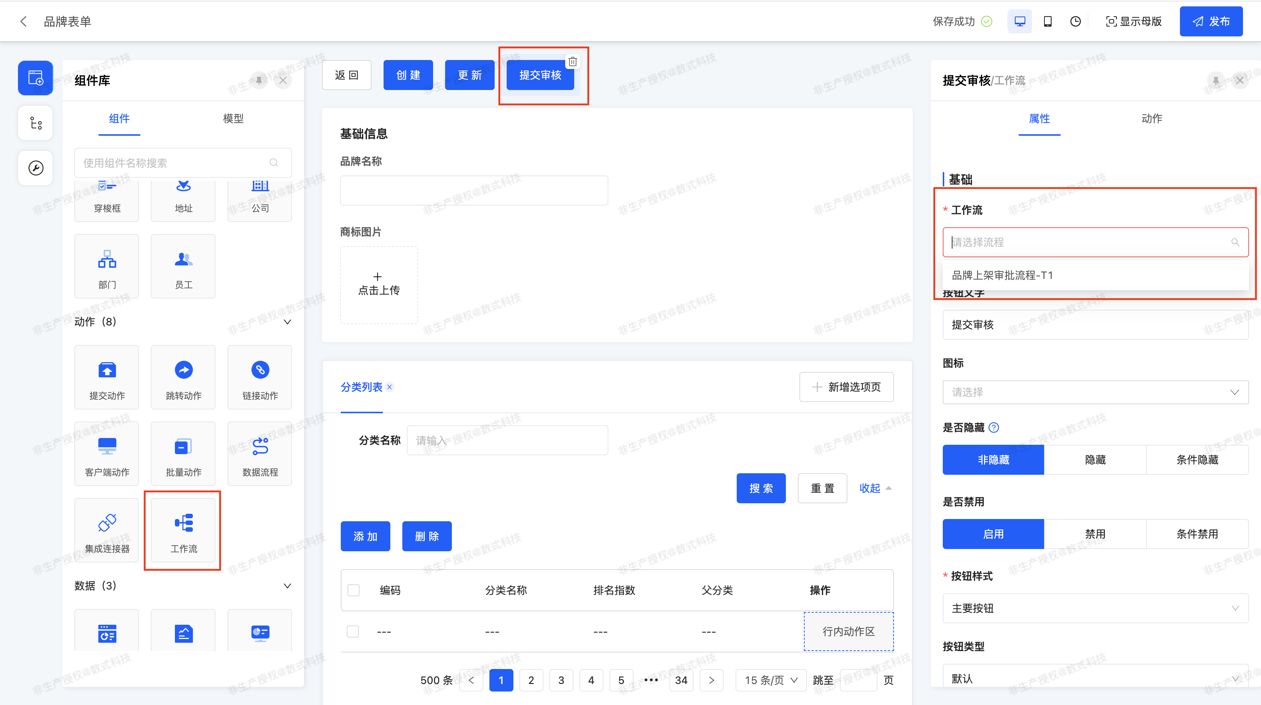Click the 搜索 button
The height and width of the screenshot is (705, 1261).
(761, 488)
